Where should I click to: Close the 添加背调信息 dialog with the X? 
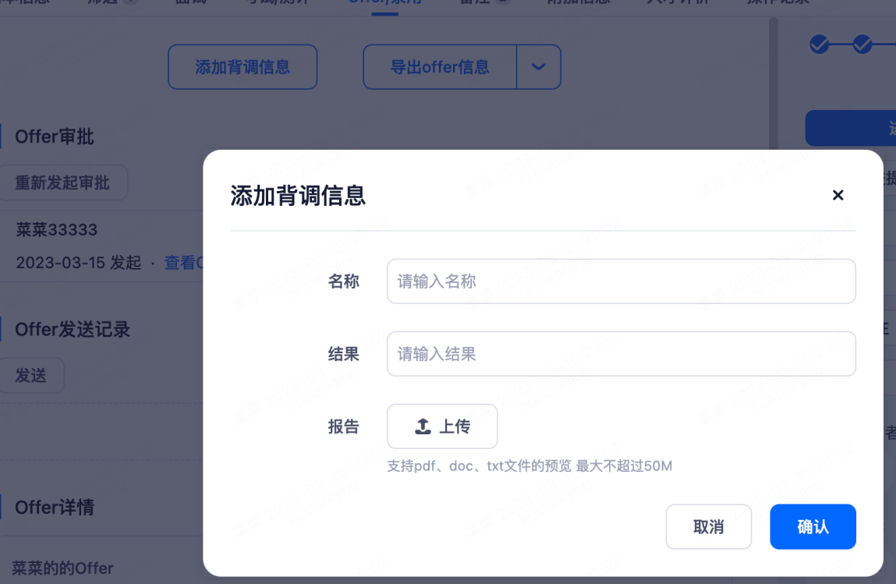point(838,195)
